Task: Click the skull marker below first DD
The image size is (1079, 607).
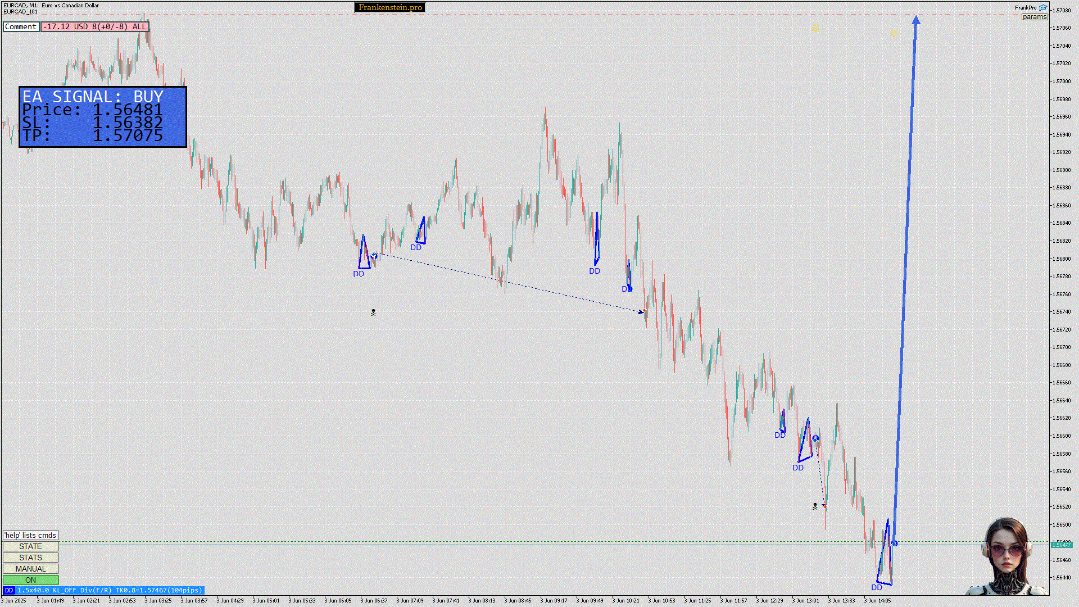Action: tap(373, 312)
